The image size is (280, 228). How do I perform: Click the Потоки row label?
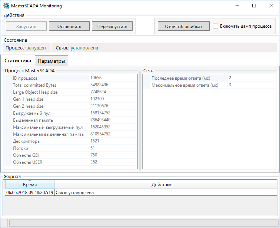pyautogui.click(x=20, y=148)
